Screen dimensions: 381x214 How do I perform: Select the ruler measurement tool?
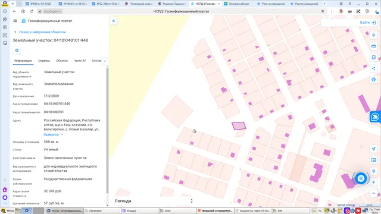click(374, 46)
